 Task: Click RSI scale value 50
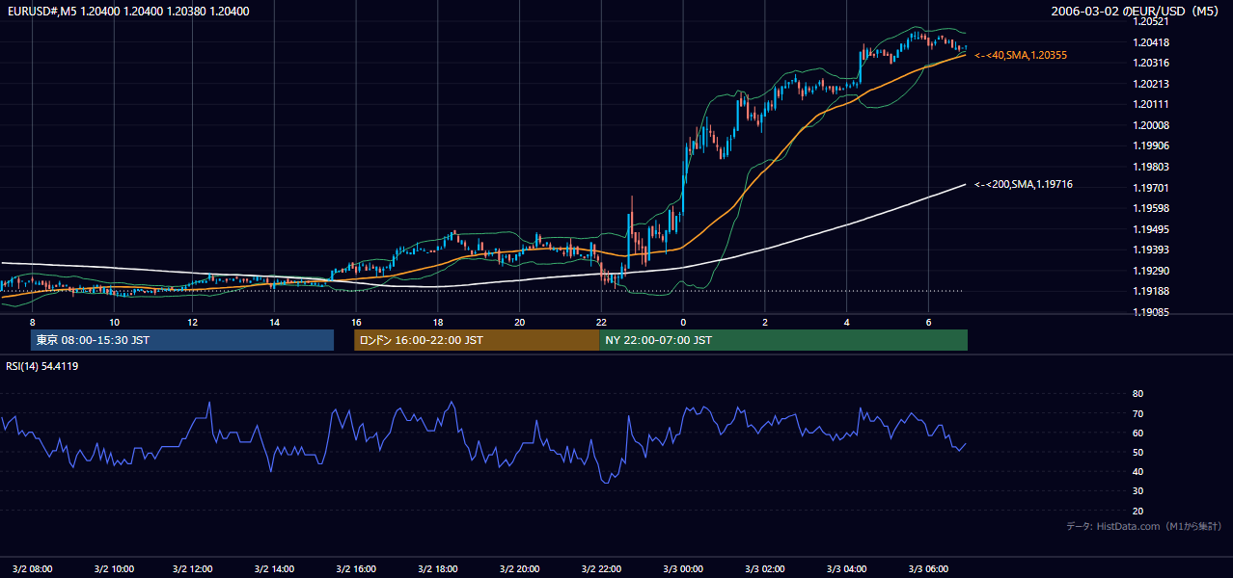tap(1138, 452)
